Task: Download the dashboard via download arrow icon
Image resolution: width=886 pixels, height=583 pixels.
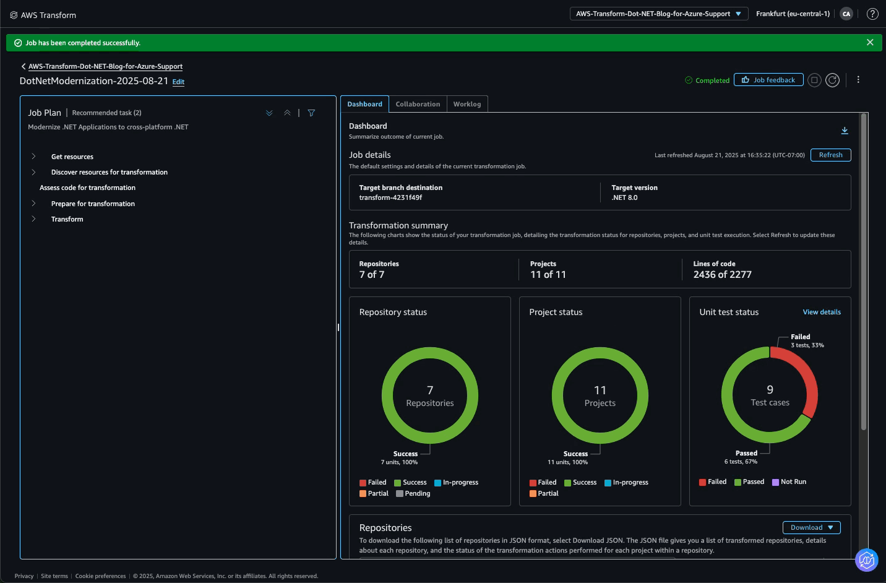Action: 845,131
